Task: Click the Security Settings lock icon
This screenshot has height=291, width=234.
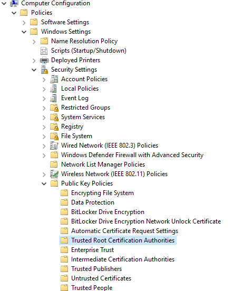Action: click(x=44, y=70)
